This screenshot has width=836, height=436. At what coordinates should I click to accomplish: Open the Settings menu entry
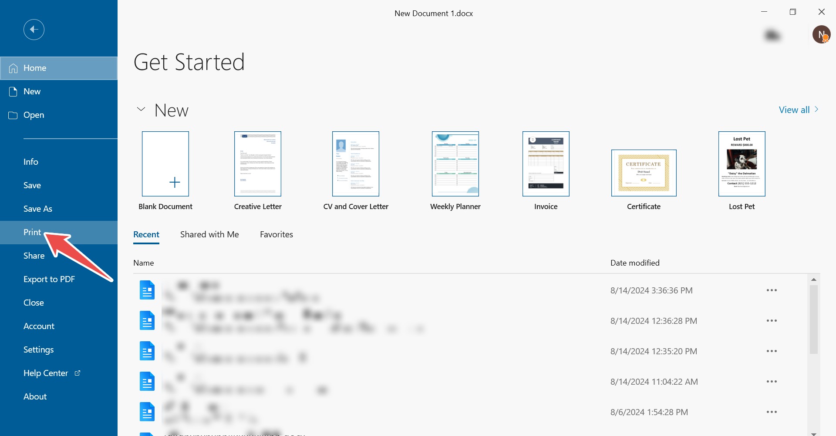pos(39,349)
